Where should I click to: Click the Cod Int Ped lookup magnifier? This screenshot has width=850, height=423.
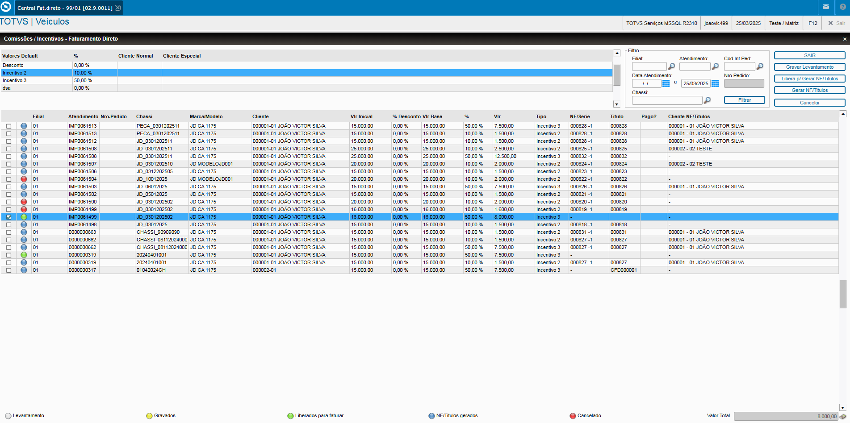tap(760, 66)
